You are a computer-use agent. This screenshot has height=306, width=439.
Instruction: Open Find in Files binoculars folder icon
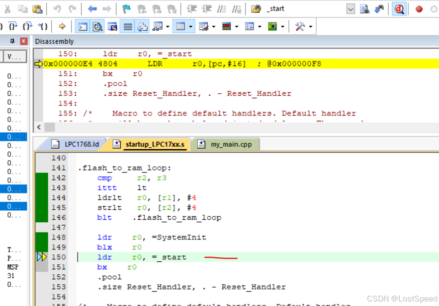click(x=256, y=9)
